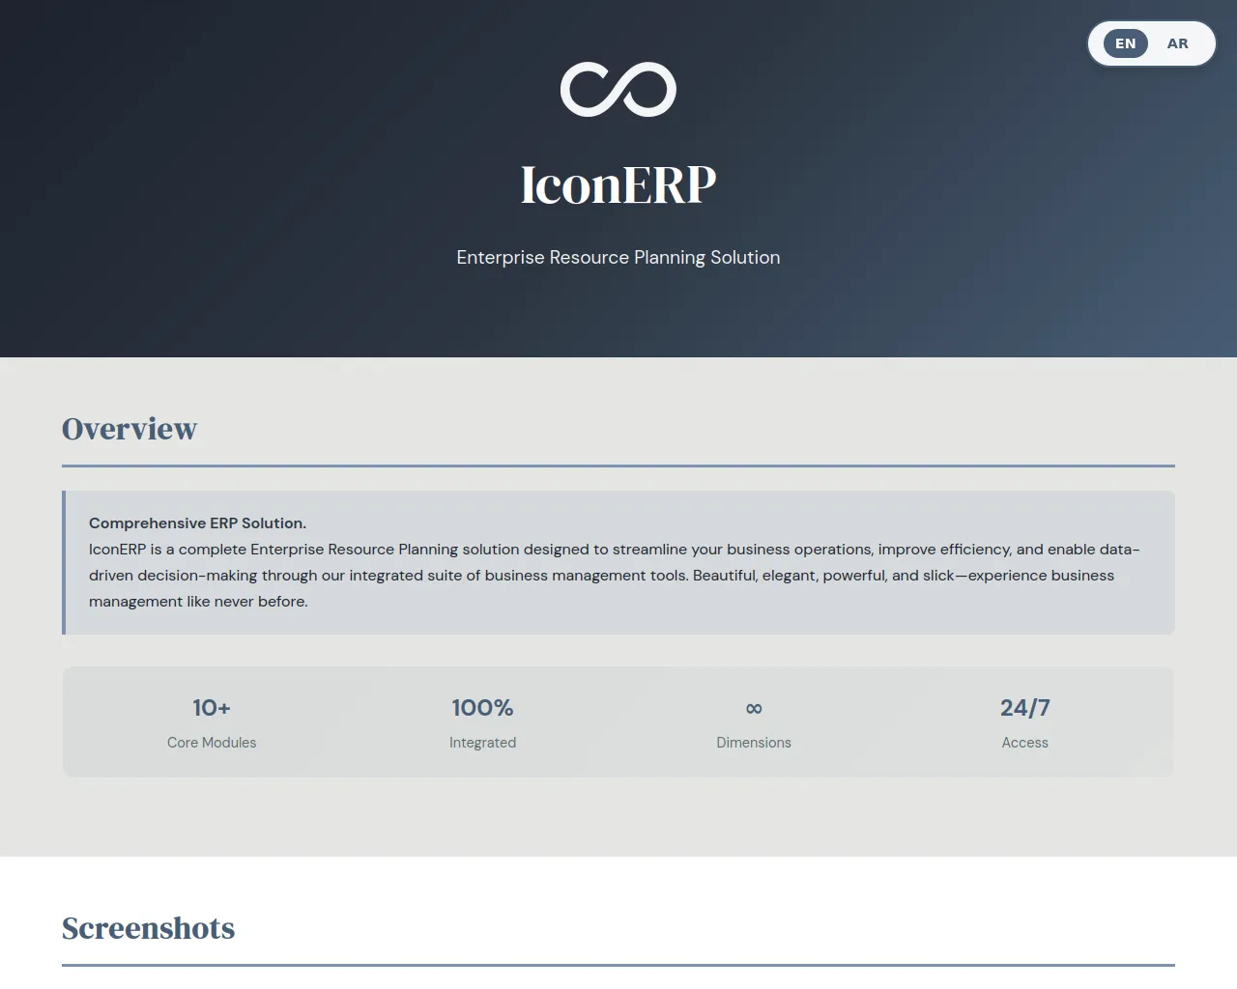The width and height of the screenshot is (1237, 989).
Task: Click the Core Modules label
Action: tap(212, 743)
